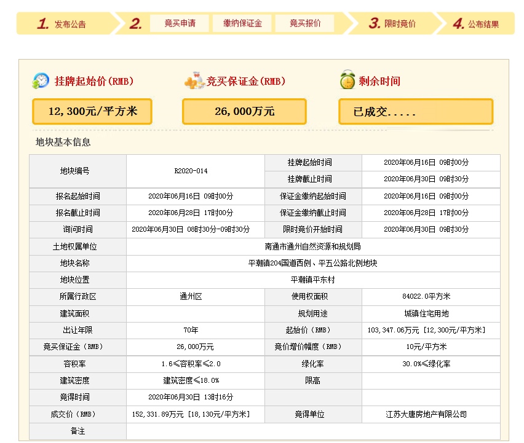
Task: Go to step 1 发布公告
Action: pos(62,24)
